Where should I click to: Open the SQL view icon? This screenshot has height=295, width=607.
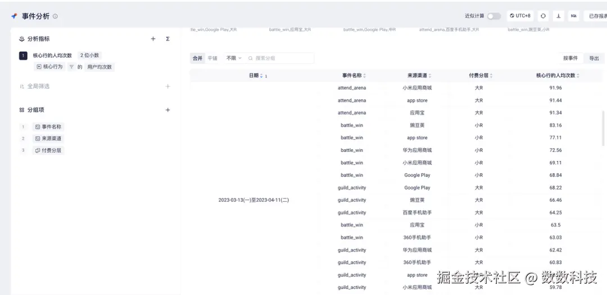(574, 16)
